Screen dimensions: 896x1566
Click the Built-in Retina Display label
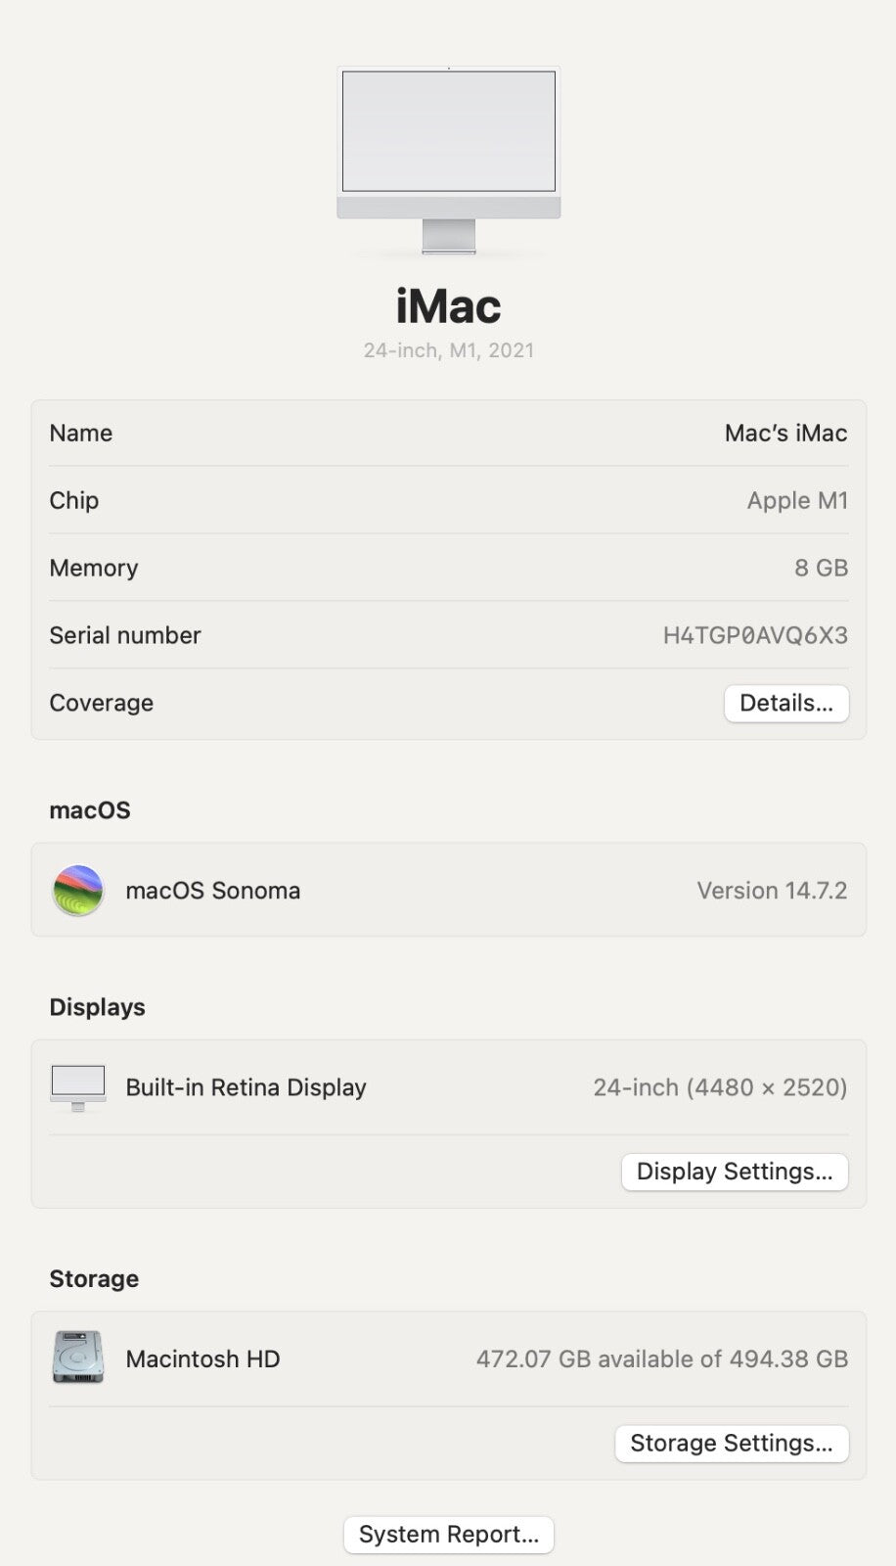(x=246, y=1087)
